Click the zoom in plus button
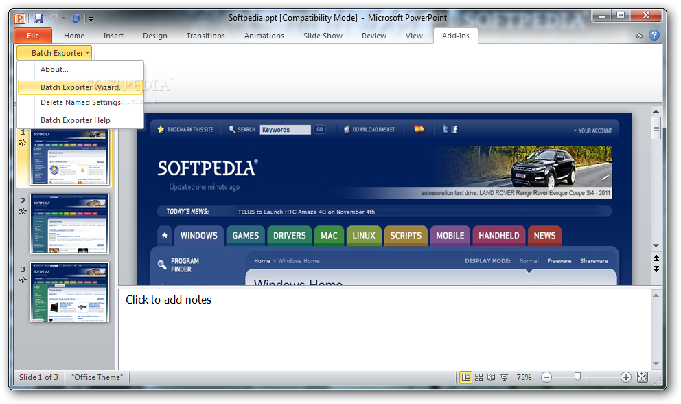This screenshot has height=404, width=681. 626,377
